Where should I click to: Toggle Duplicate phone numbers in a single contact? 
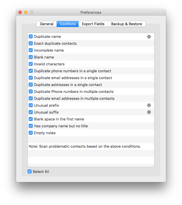coord(31,71)
